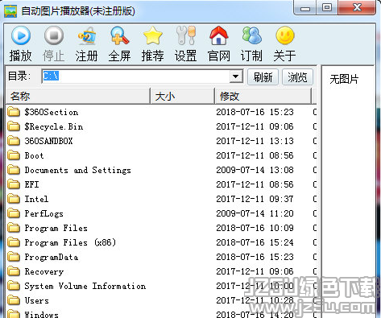
Task: Open 设置 settings tools icon
Action: point(186,35)
